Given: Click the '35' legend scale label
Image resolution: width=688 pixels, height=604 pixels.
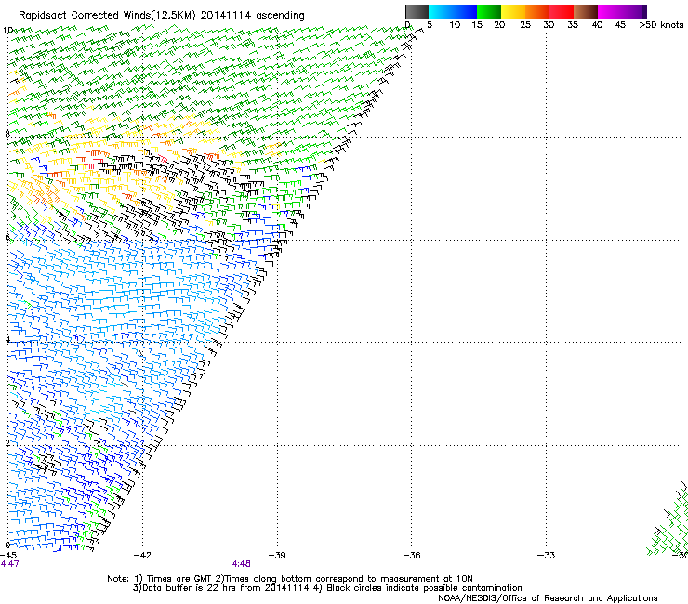Looking at the screenshot, I should coord(573,25).
